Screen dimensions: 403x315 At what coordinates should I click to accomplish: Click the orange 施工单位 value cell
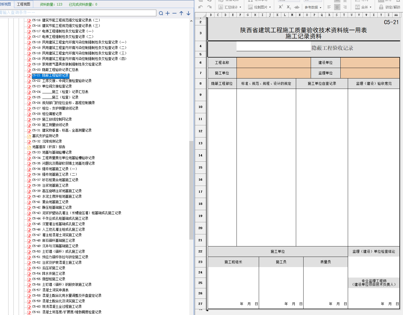point(274,73)
